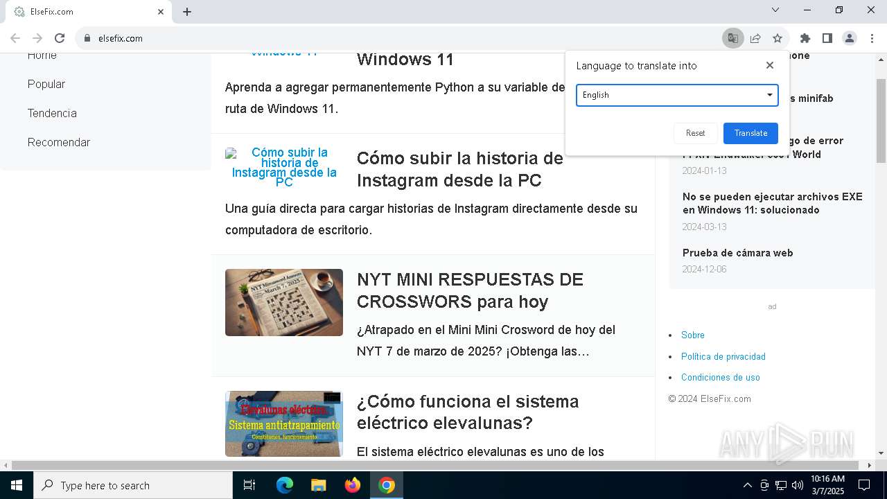Click the elevalunas eléctrico article thumbnail
This screenshot has height=499, width=887.
284,424
